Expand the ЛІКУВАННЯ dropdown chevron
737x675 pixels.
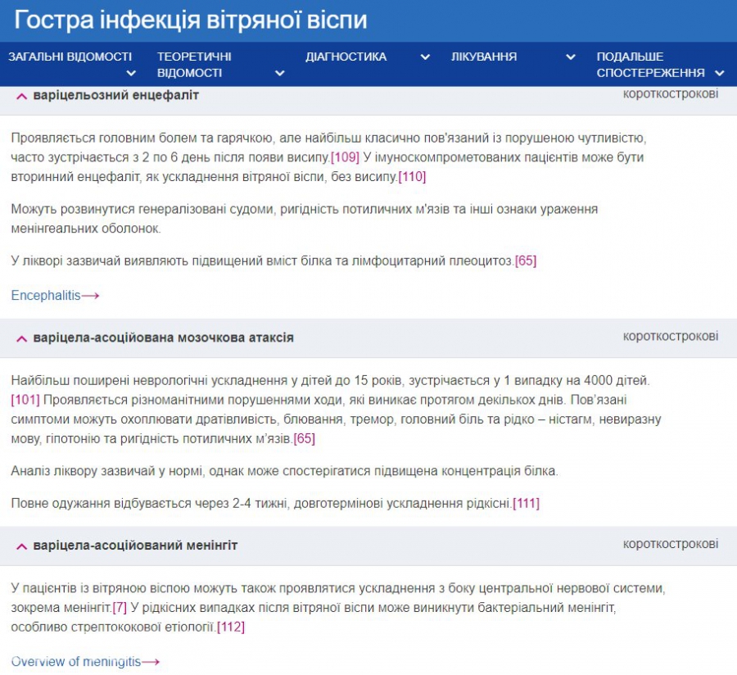pyautogui.click(x=571, y=57)
